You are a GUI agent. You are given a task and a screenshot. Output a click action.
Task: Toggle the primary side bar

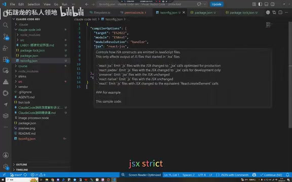pos(260,4)
